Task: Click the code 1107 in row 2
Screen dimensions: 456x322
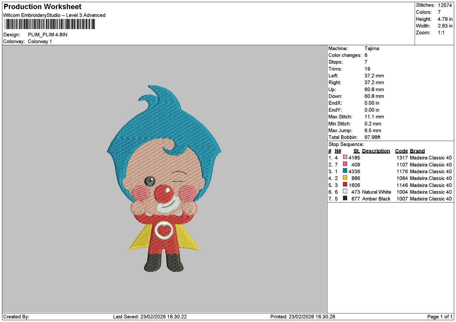Action: coord(402,165)
